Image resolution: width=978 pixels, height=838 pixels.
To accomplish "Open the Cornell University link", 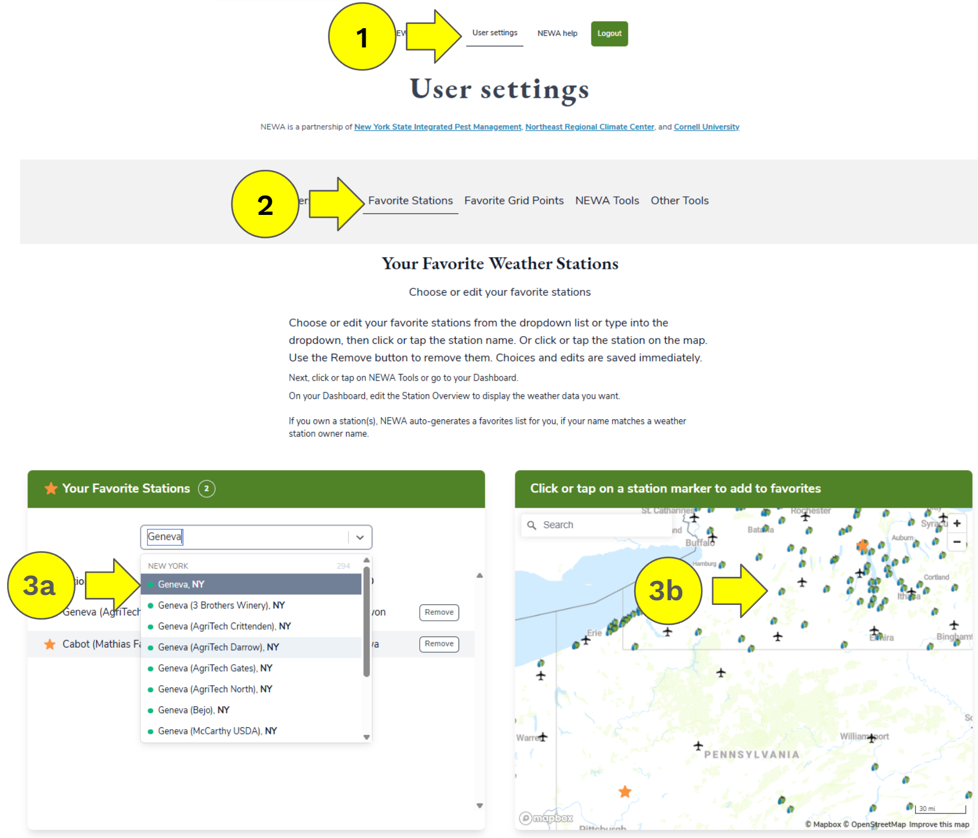I will pyautogui.click(x=706, y=126).
